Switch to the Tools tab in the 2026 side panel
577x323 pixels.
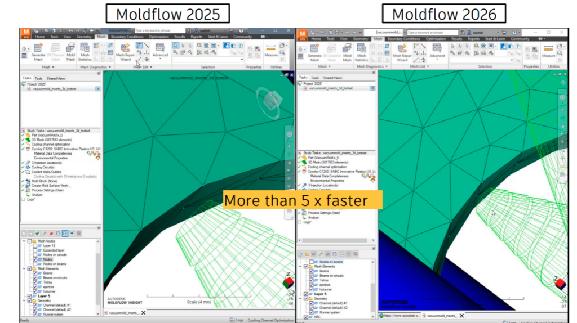314,78
